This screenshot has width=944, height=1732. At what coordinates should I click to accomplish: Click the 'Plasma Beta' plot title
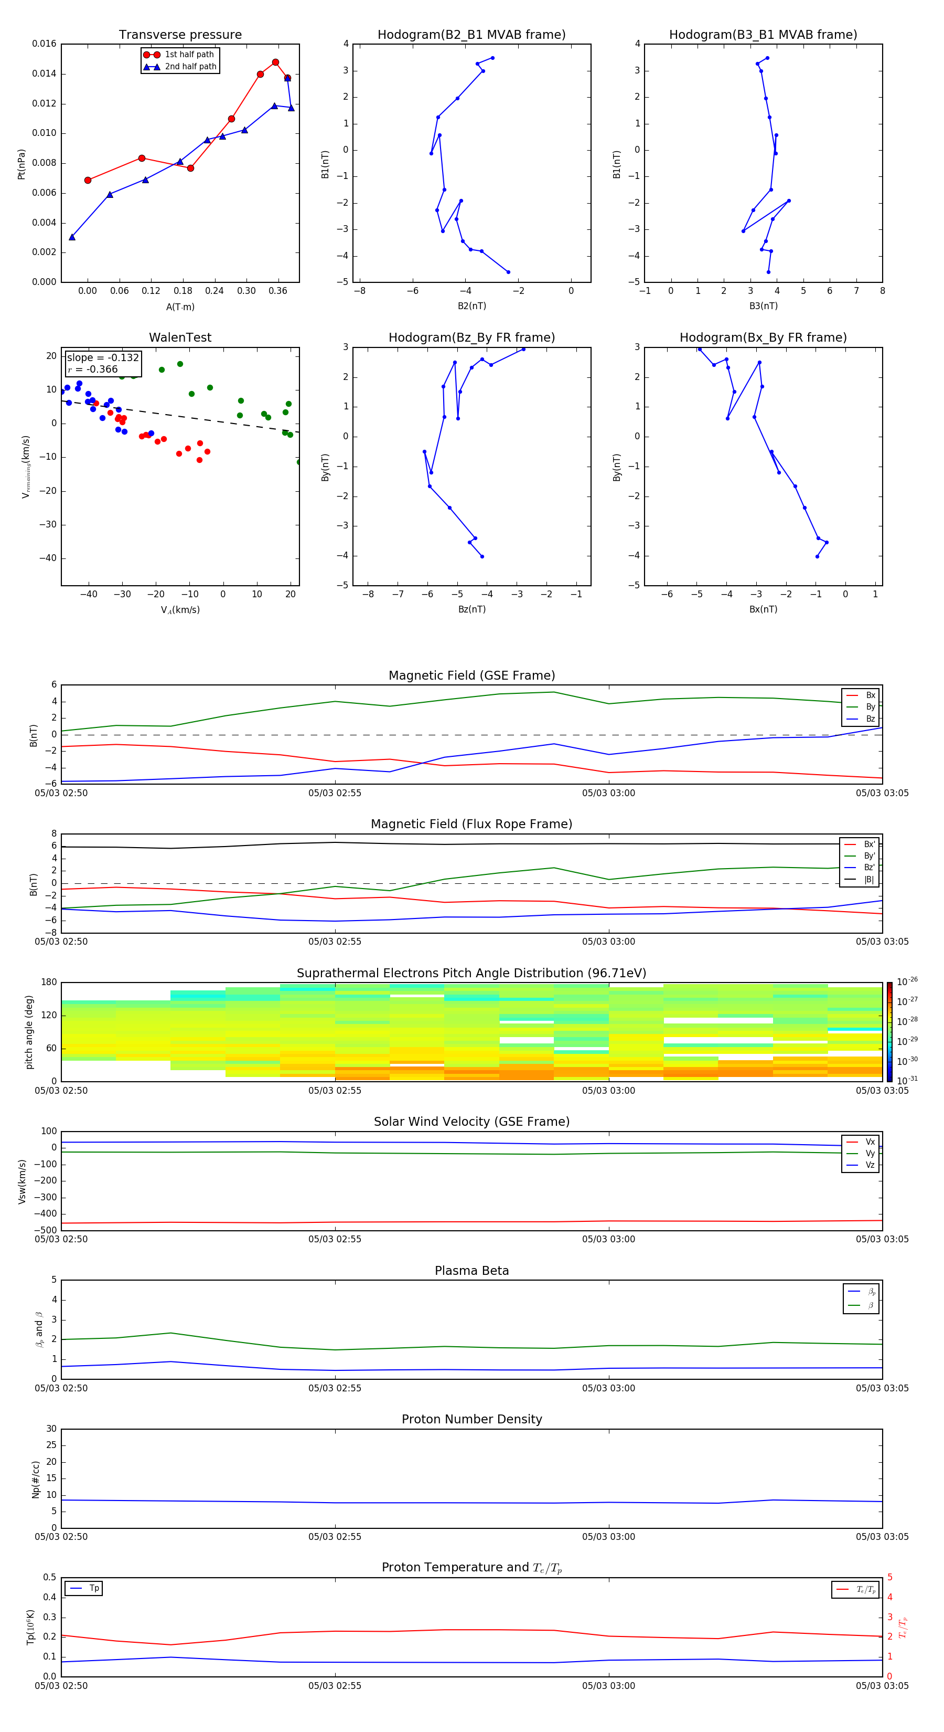[471, 1271]
